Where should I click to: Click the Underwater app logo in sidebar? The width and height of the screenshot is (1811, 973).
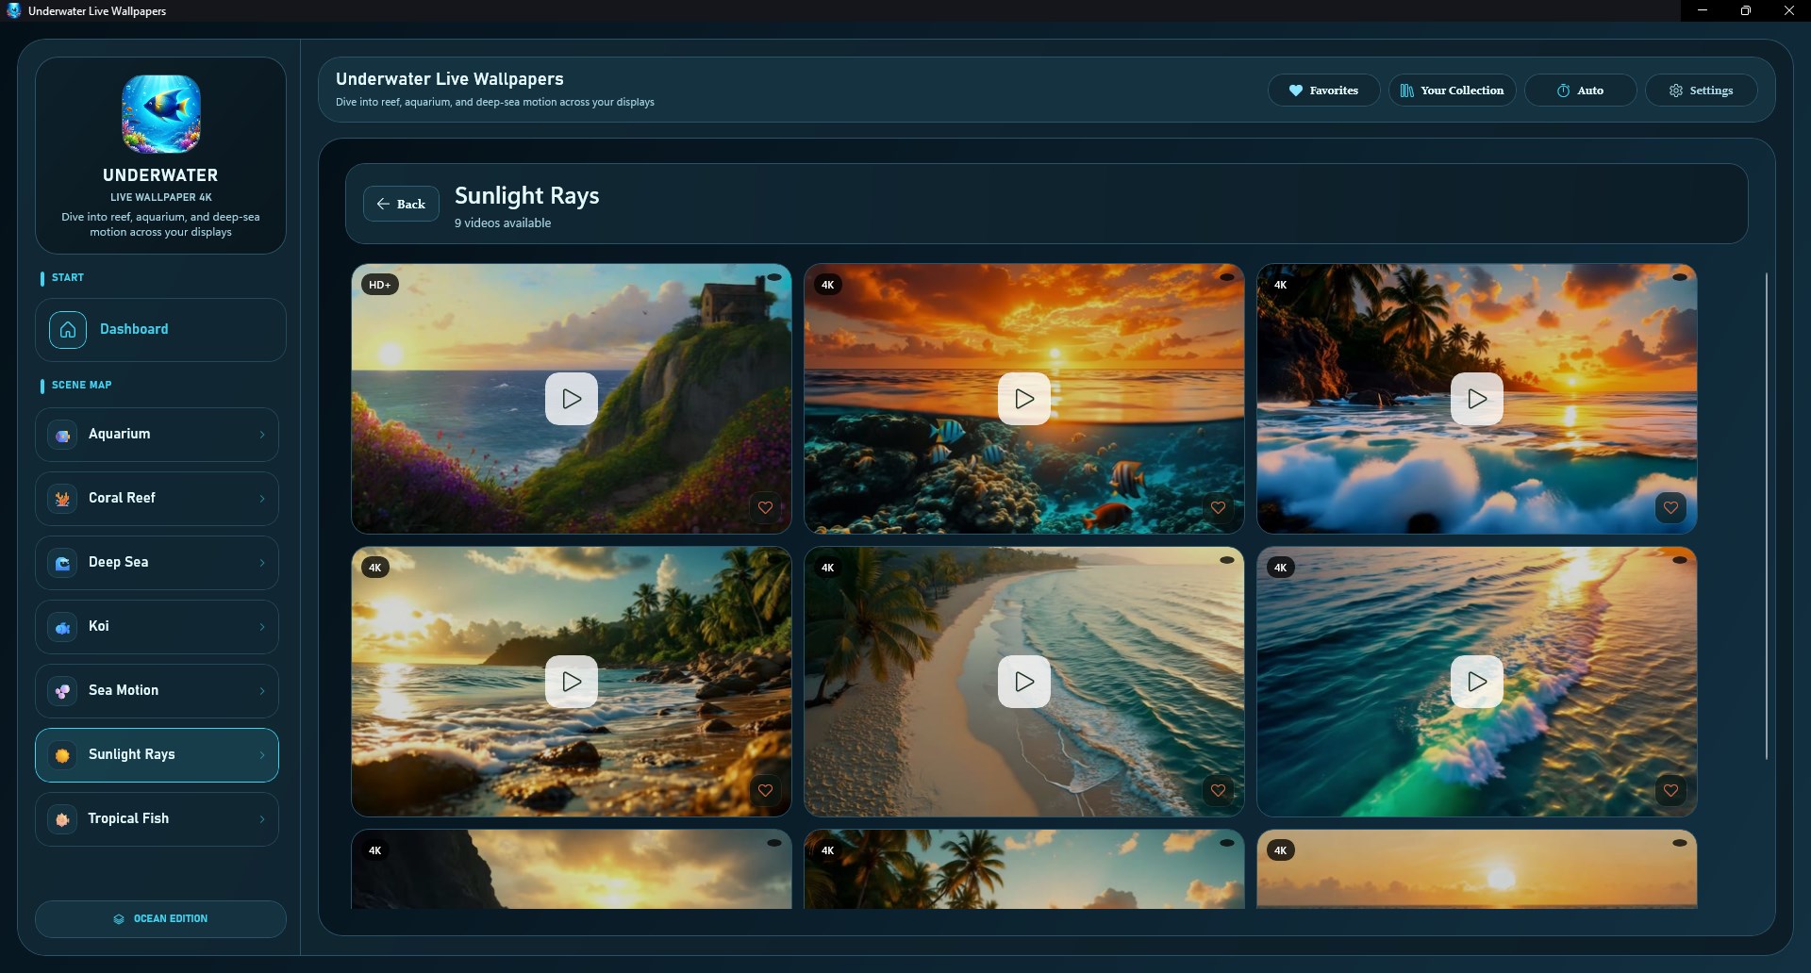point(161,114)
